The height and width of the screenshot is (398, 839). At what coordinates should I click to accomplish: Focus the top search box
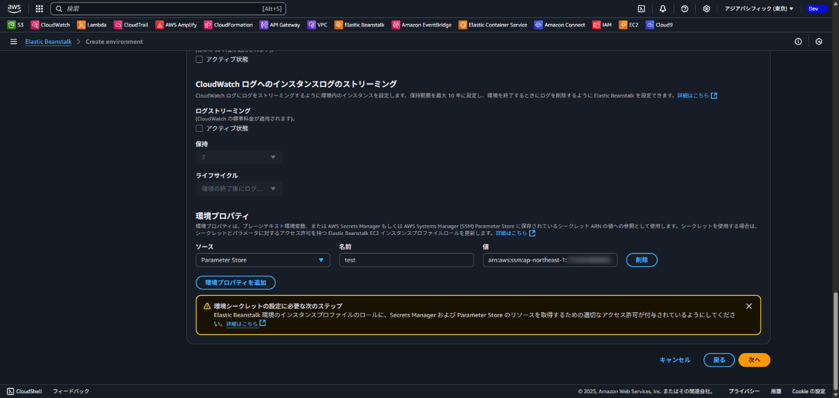168,9
